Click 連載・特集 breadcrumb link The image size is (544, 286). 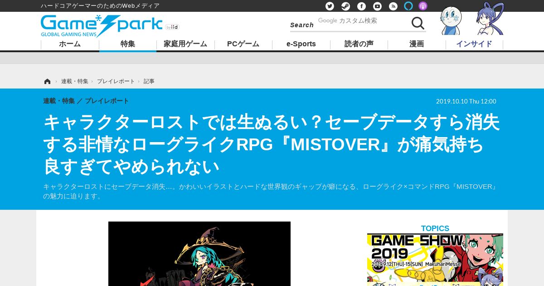click(75, 81)
